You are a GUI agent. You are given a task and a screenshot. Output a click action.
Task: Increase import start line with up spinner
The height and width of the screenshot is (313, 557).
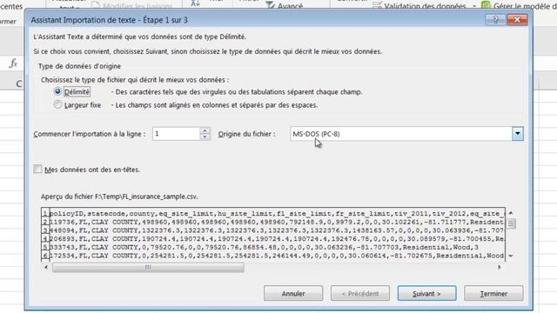click(x=205, y=130)
